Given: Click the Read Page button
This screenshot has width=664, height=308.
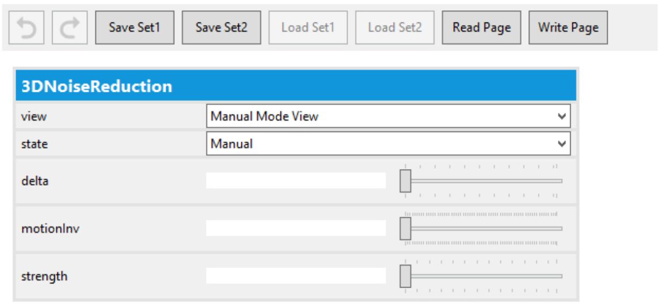Looking at the screenshot, I should coord(481,28).
